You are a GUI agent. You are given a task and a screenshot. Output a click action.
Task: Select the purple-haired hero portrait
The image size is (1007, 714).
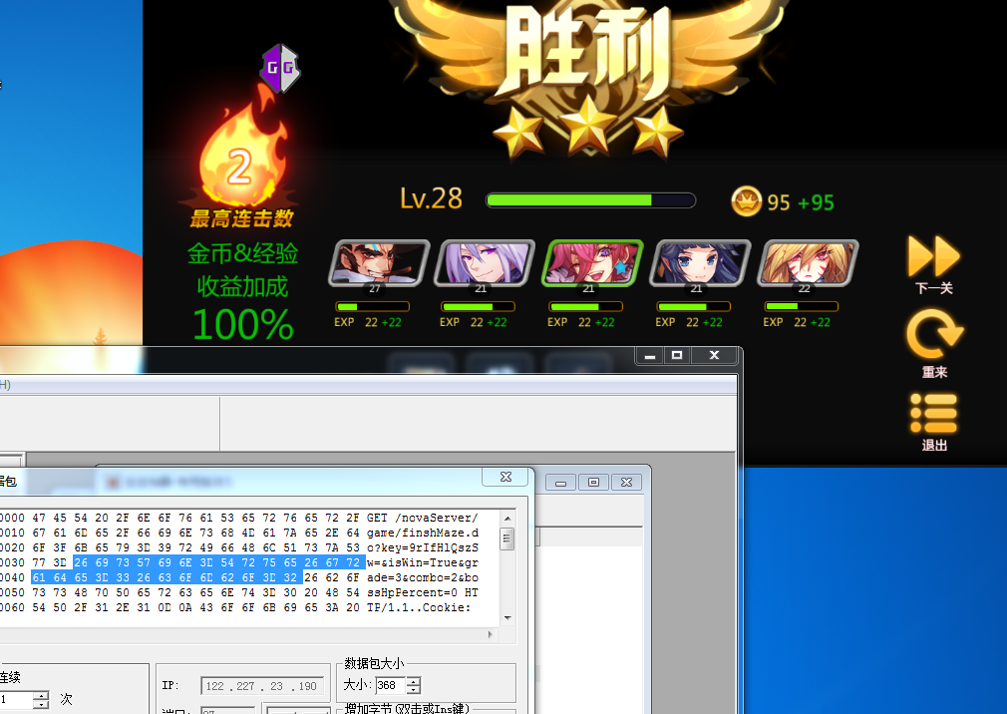[x=485, y=262]
